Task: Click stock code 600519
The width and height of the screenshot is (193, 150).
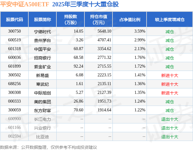Action: (14, 40)
